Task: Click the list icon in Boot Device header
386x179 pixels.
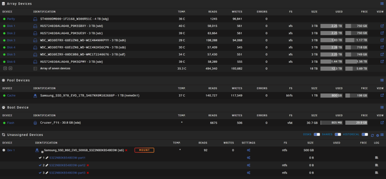Action: point(382,107)
